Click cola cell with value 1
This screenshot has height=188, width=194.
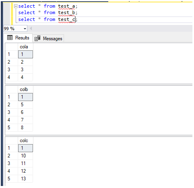[x=25, y=54]
